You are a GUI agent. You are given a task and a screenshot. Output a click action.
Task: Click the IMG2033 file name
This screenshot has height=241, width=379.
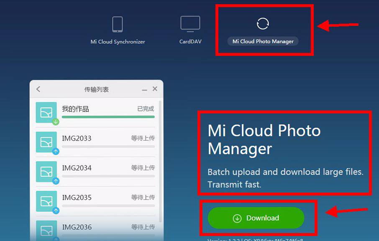click(x=77, y=138)
